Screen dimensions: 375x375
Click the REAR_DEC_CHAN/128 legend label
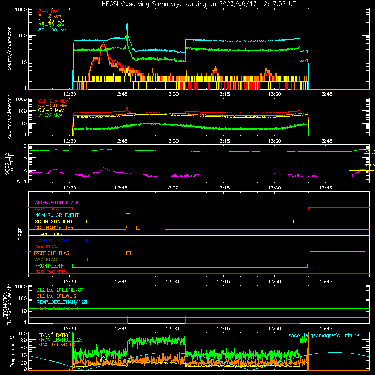pyautogui.click(x=62, y=302)
